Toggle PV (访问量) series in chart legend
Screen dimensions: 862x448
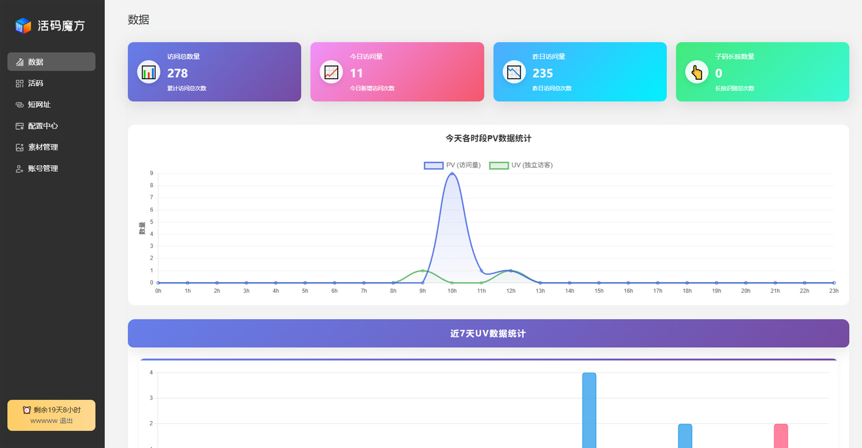pos(452,165)
